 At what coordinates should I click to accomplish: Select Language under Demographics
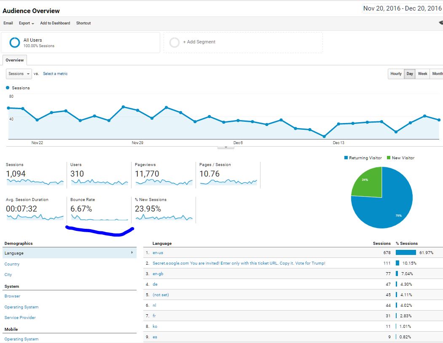click(14, 253)
